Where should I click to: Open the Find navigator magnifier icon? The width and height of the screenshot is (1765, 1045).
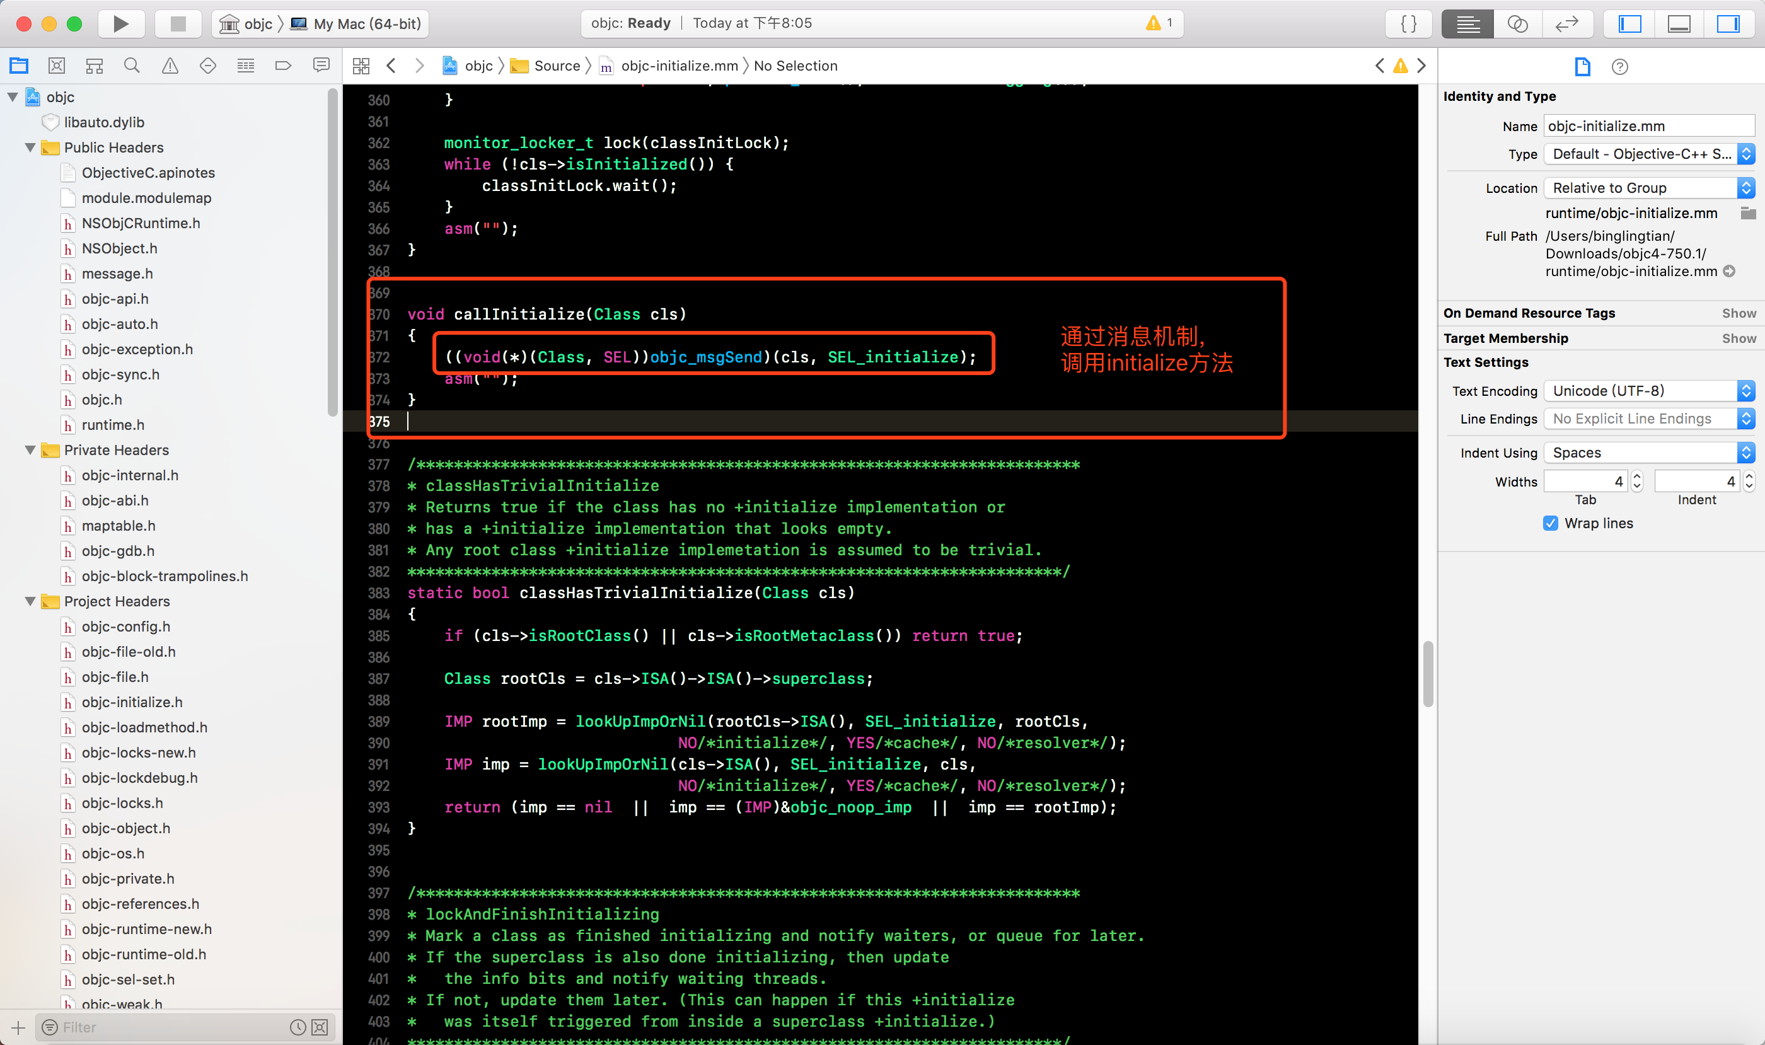coord(132,66)
